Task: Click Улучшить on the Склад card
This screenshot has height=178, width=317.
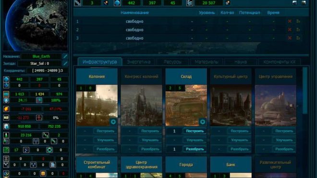Action: [x=195, y=140]
